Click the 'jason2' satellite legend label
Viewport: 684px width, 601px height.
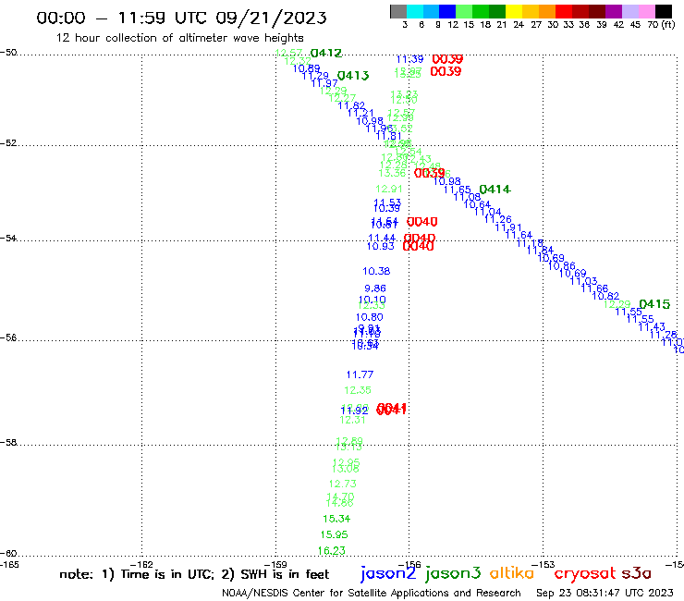coord(388,573)
